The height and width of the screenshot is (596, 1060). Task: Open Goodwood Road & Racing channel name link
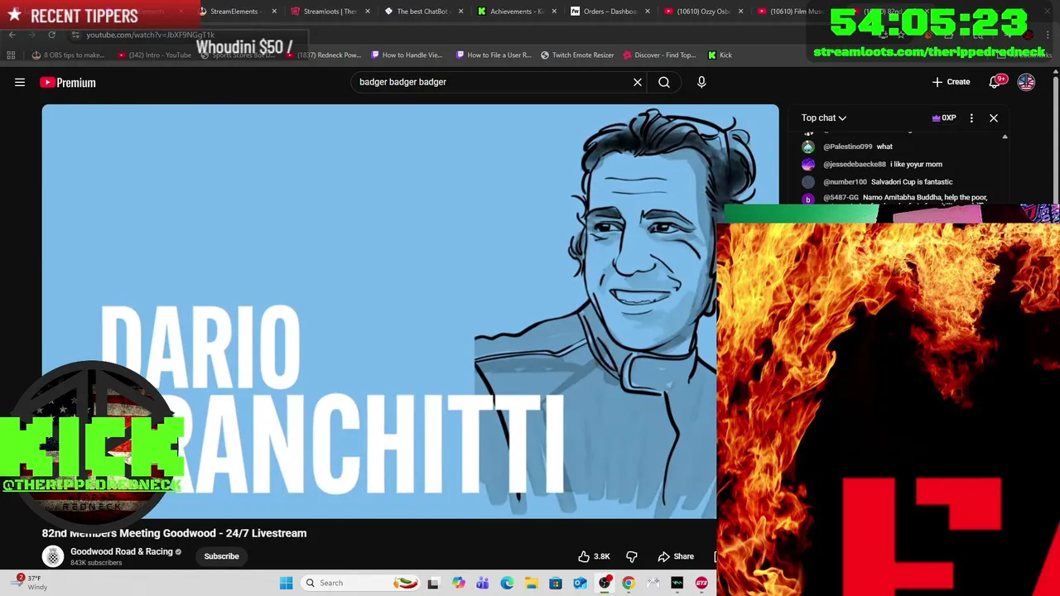tap(122, 551)
